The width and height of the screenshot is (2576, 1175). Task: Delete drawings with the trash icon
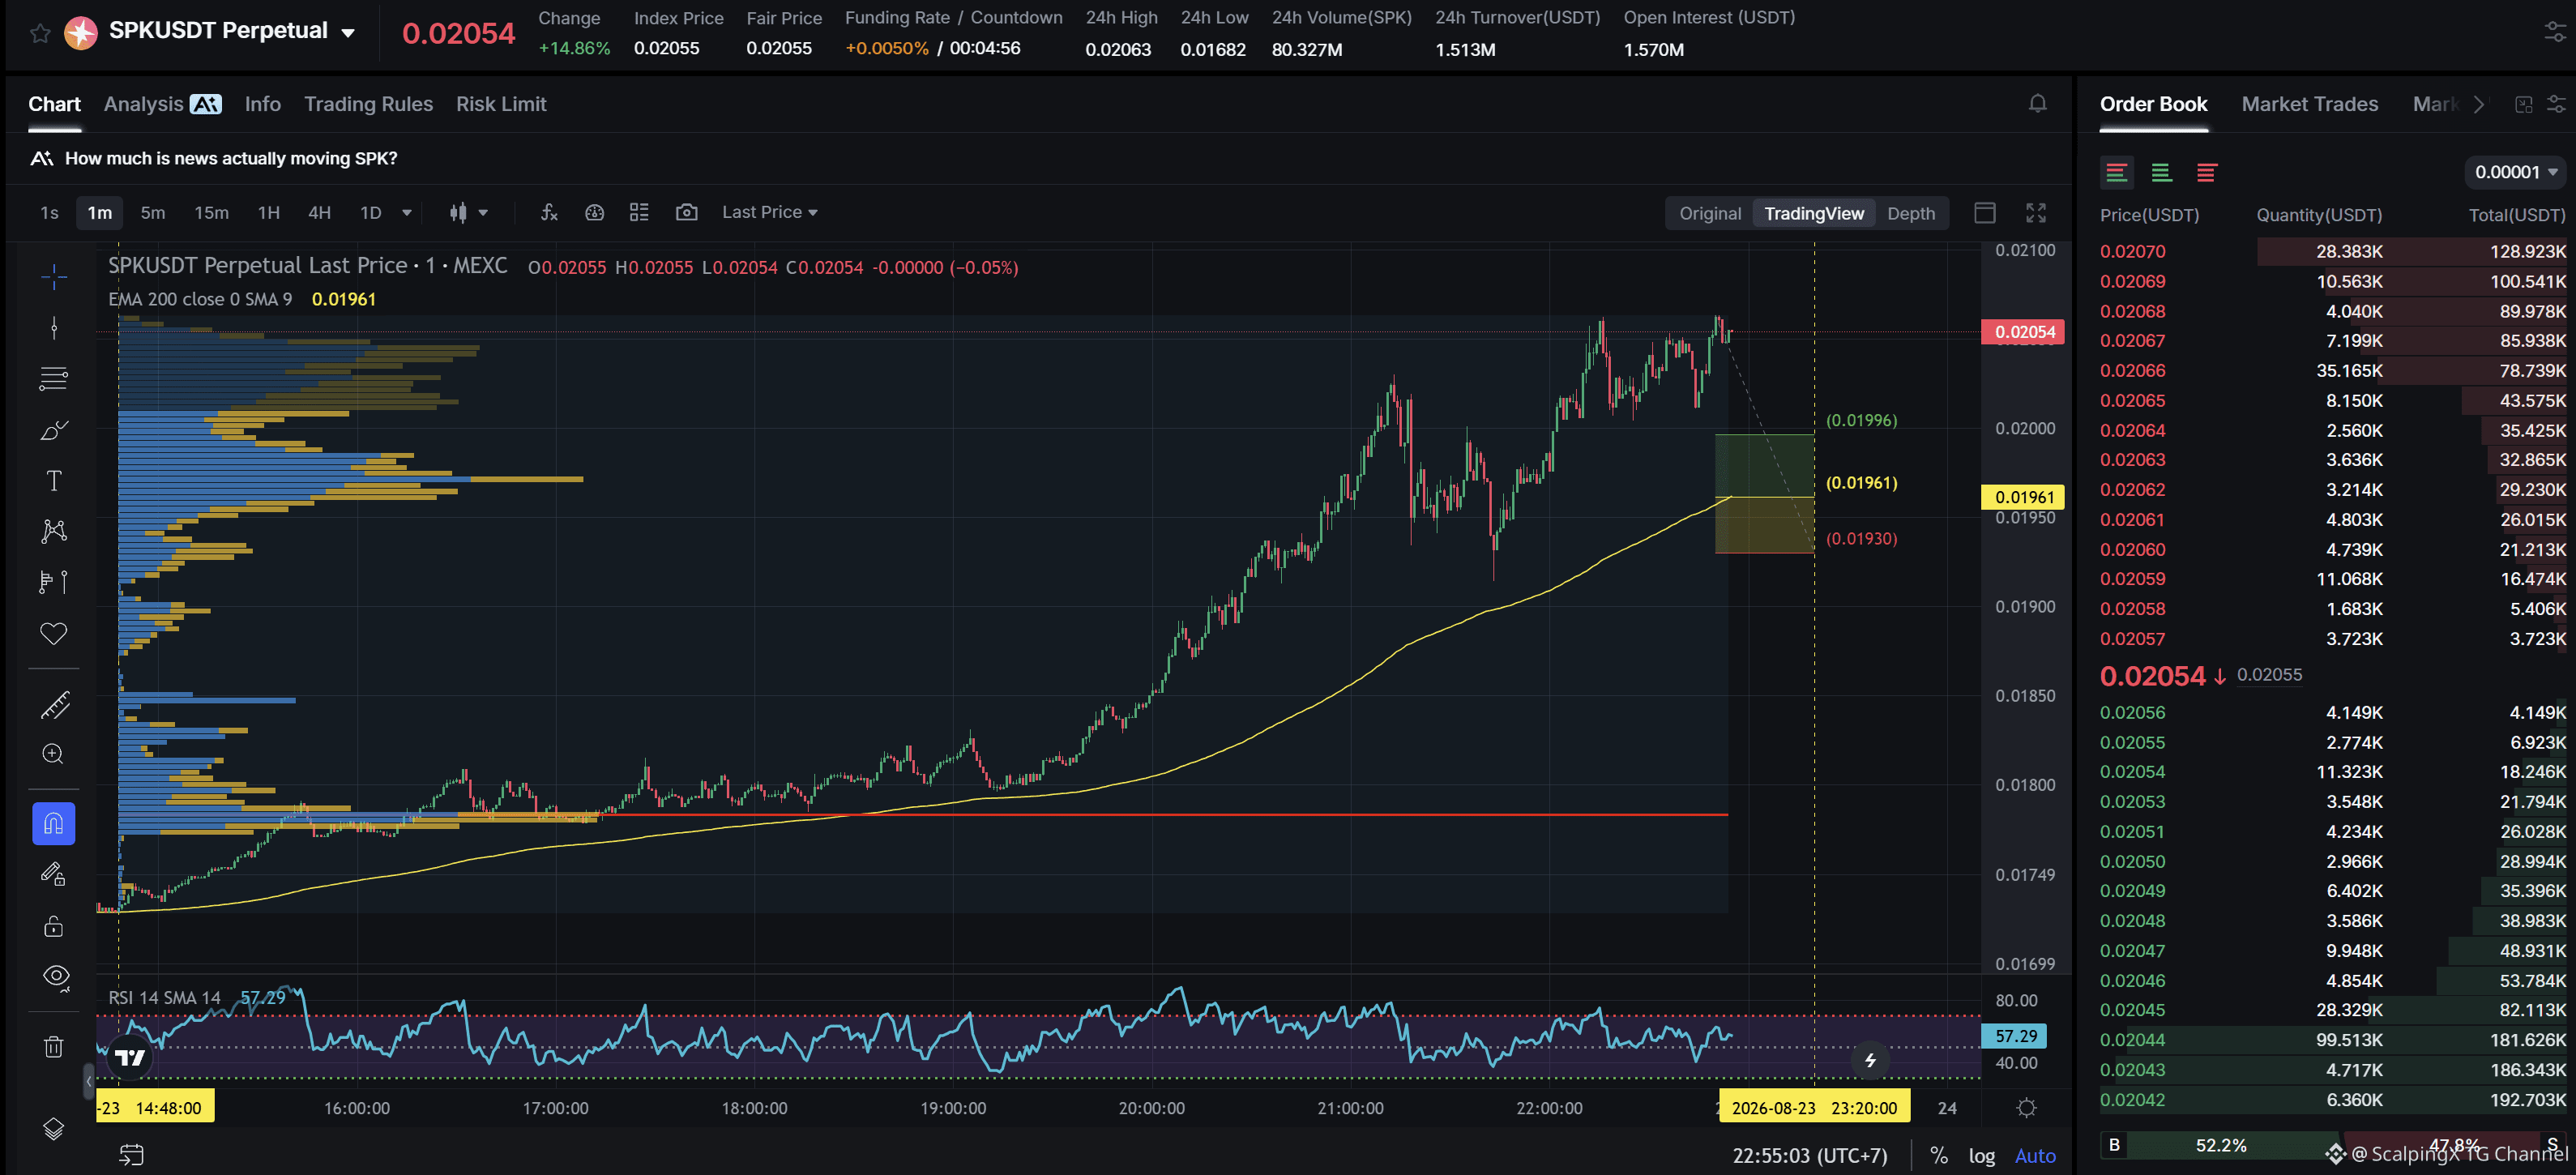coord(54,1047)
